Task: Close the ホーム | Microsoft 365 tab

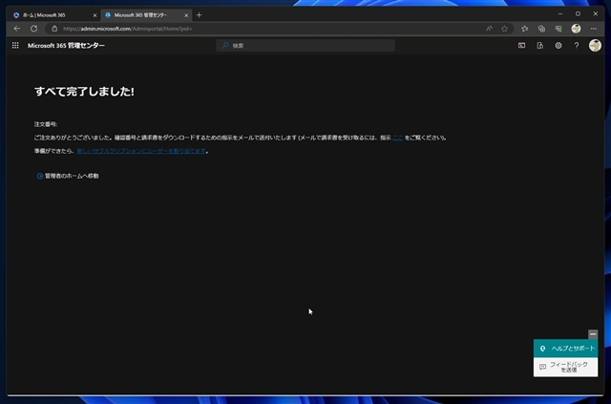Action: click(x=95, y=15)
